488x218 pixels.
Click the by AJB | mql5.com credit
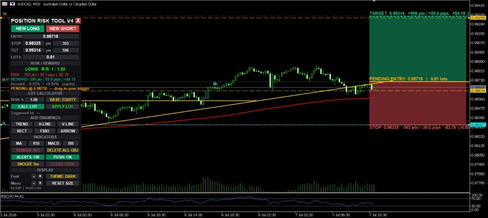pyautogui.click(x=26, y=188)
